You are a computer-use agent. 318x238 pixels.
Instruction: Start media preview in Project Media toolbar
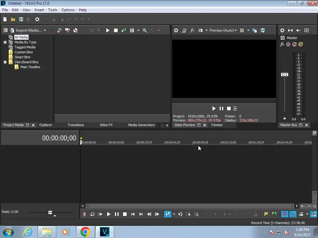[108, 30]
